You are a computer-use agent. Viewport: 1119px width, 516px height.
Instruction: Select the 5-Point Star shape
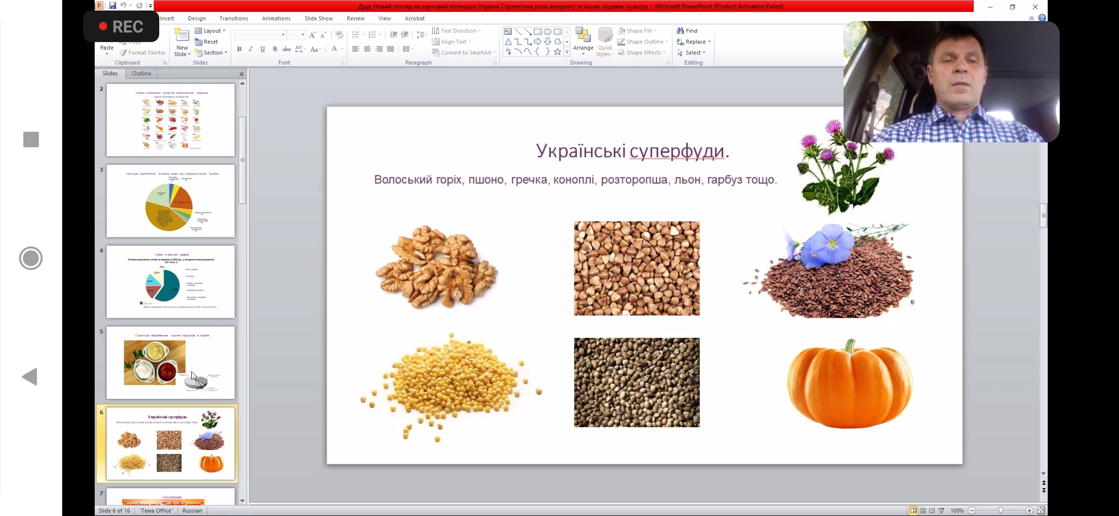(x=558, y=52)
